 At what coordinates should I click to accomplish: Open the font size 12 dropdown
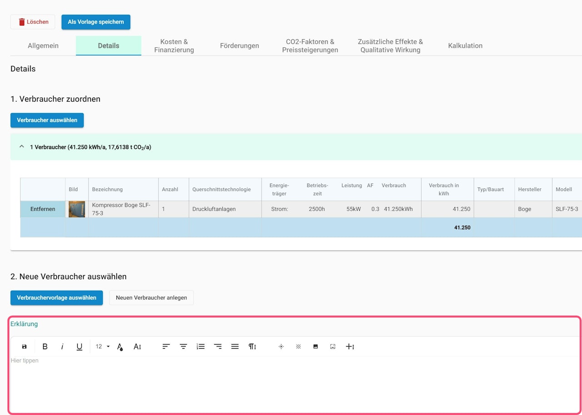point(103,346)
